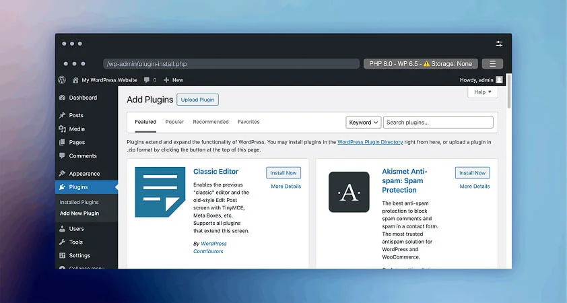The image size is (567, 303).
Task: Open the Users menu label
Action: pyautogui.click(x=76, y=229)
